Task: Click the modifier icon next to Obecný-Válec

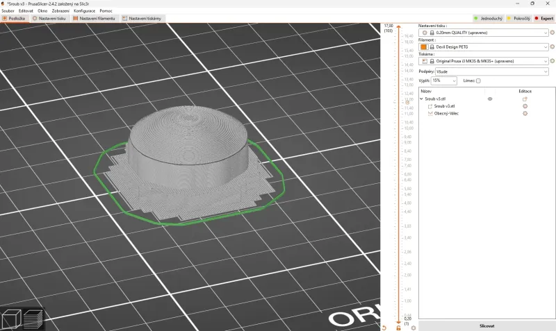Action: (430, 113)
